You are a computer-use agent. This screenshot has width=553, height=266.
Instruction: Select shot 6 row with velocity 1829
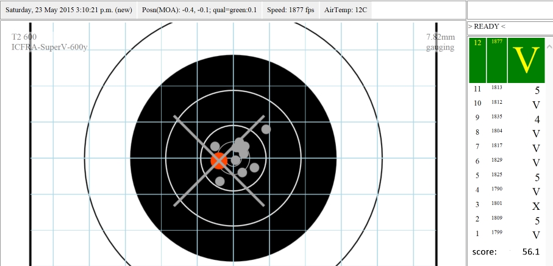[x=507, y=162]
